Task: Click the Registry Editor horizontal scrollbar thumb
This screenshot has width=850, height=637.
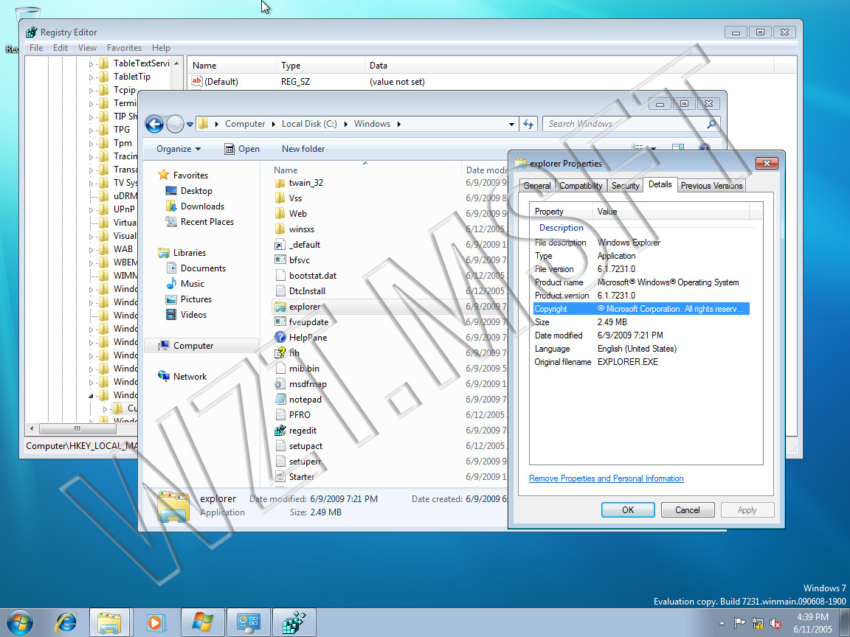Action: [77, 428]
